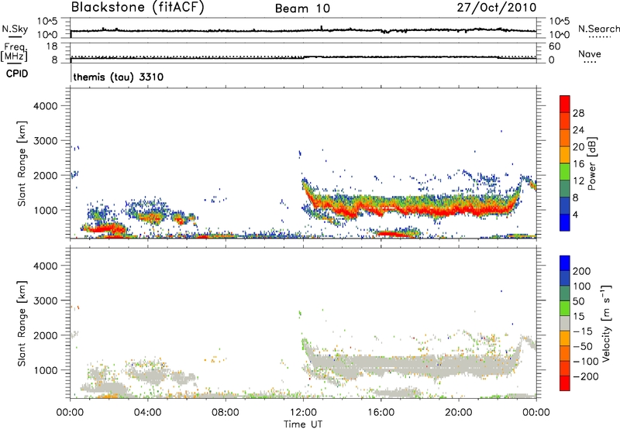Click the "4" tick on Power colorbar
620x429 pixels.
(x=576, y=215)
